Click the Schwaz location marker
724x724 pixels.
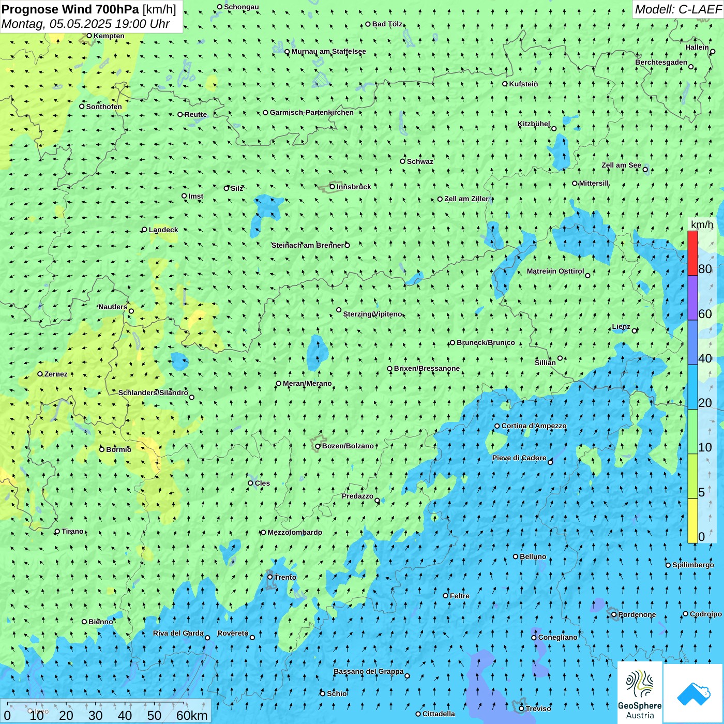coord(402,161)
